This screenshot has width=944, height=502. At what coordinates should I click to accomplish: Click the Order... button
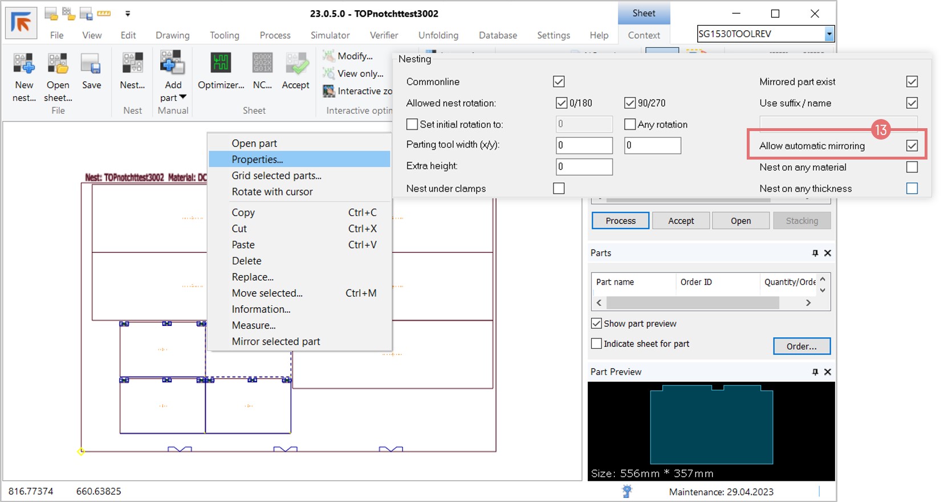pos(801,346)
